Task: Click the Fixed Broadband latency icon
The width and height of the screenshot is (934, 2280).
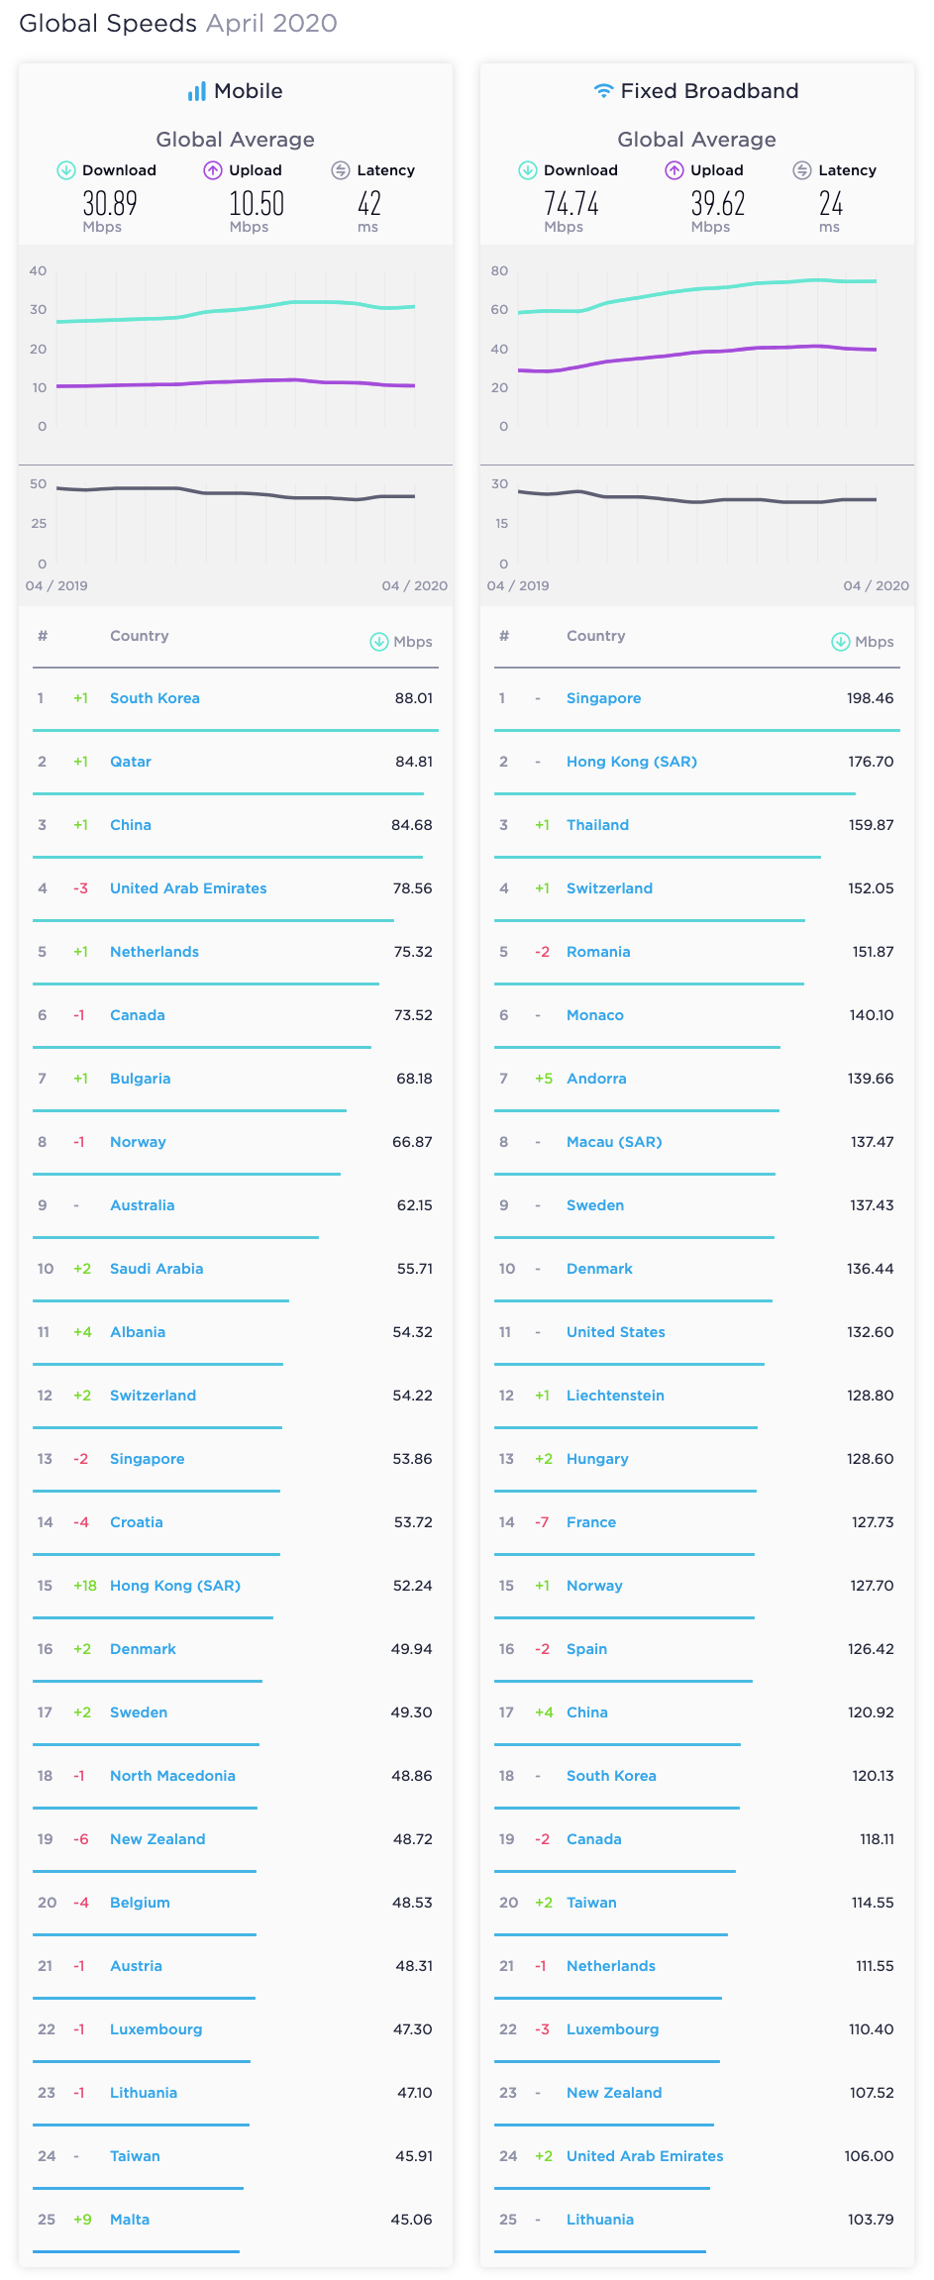Action: [x=802, y=170]
